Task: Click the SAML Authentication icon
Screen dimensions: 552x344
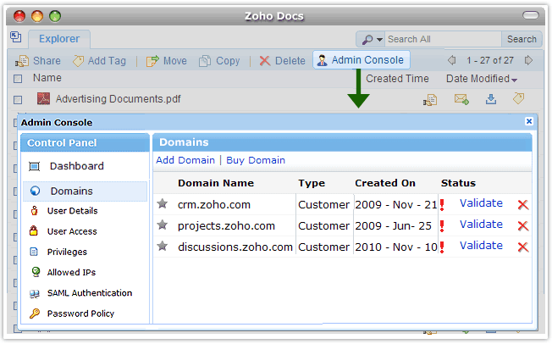Action: pyautogui.click(x=35, y=294)
